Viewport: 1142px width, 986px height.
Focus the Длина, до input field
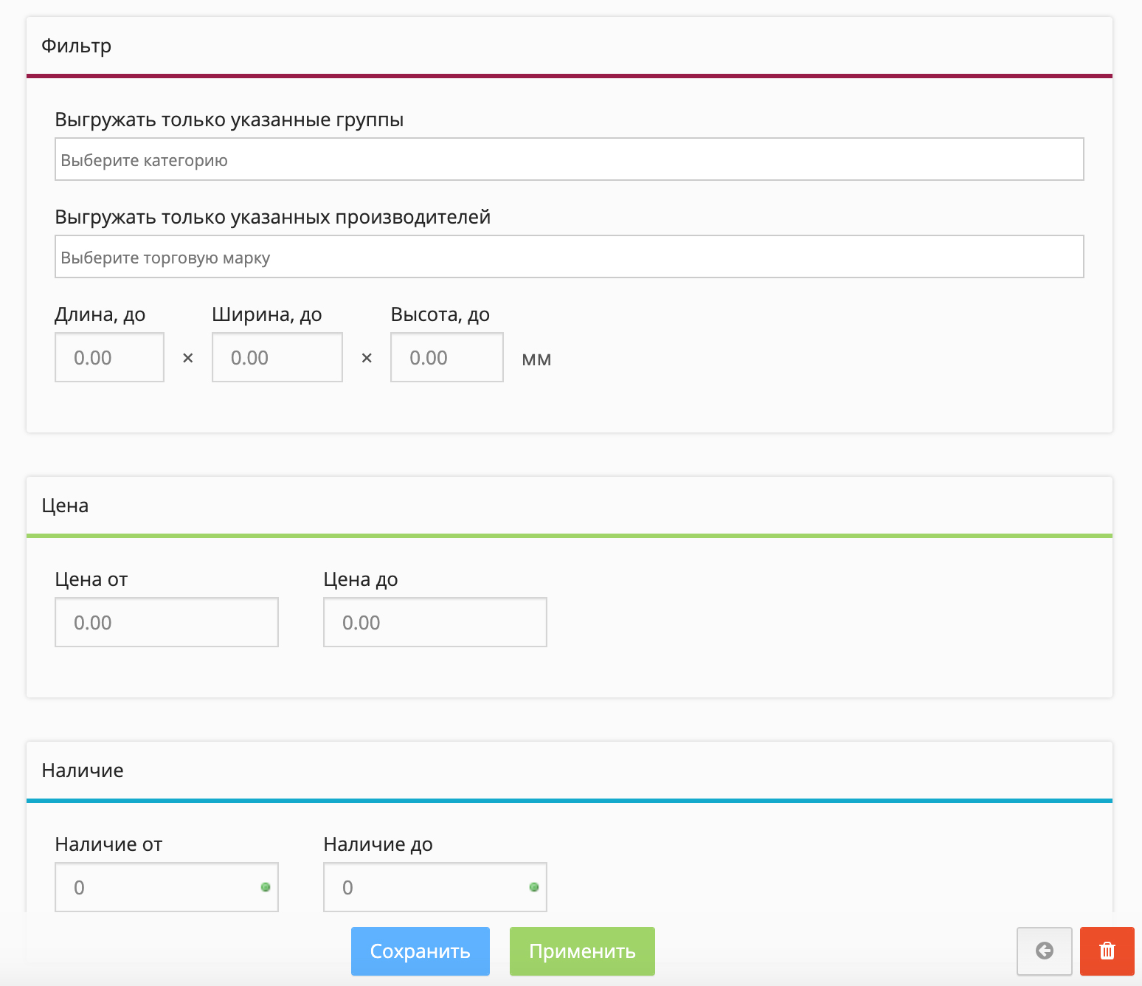coord(109,357)
